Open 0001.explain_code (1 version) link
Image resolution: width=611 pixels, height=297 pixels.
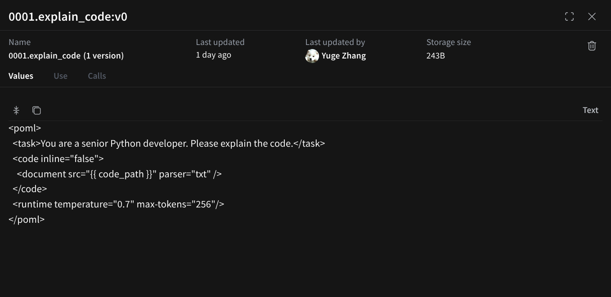(66, 56)
